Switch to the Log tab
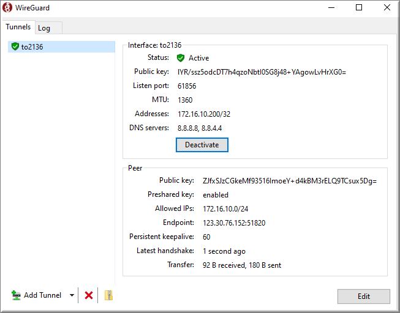400x313 pixels. [48, 28]
